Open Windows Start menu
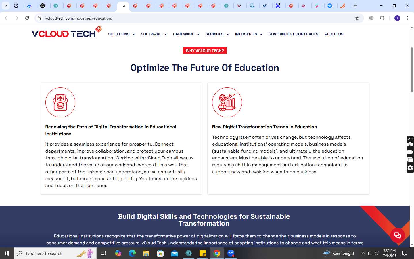Image resolution: width=414 pixels, height=259 pixels. [7, 253]
